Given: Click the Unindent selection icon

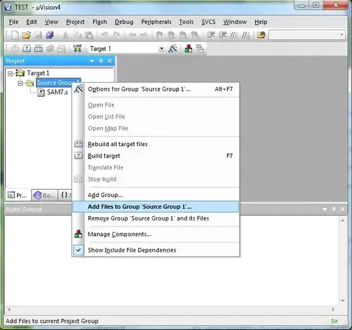Looking at the screenshot, I should click(222, 35).
